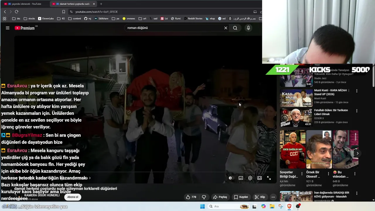Open more actions under the video

pos(273,197)
